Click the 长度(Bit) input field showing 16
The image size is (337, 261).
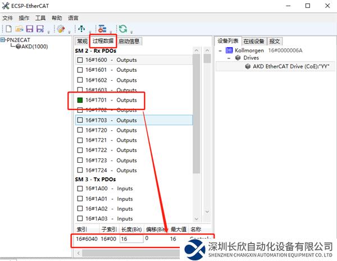(x=131, y=239)
